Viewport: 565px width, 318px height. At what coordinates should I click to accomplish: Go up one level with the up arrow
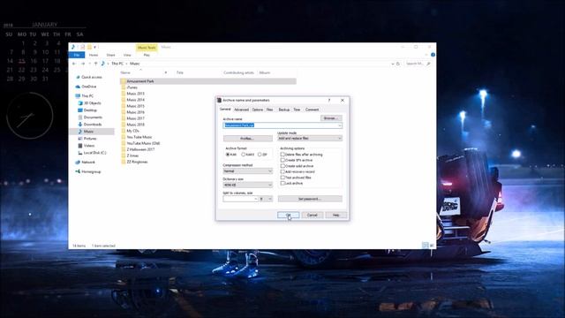(95, 64)
